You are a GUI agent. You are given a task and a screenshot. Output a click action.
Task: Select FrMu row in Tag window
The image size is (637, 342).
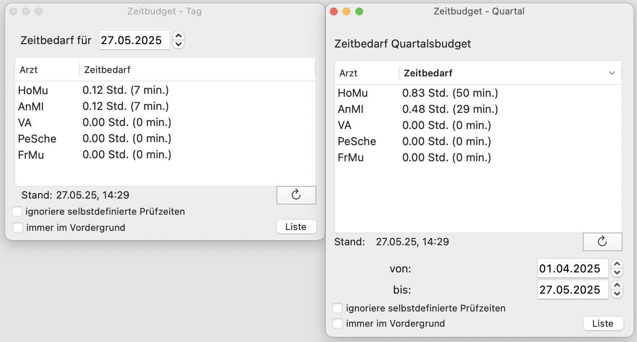[x=165, y=155]
